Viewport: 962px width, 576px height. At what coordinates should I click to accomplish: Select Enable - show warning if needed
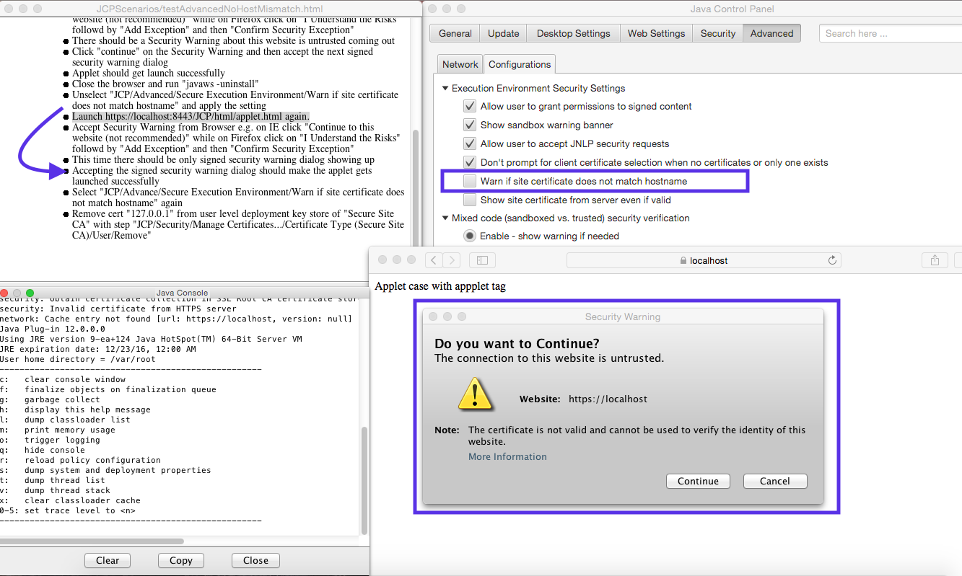click(470, 236)
